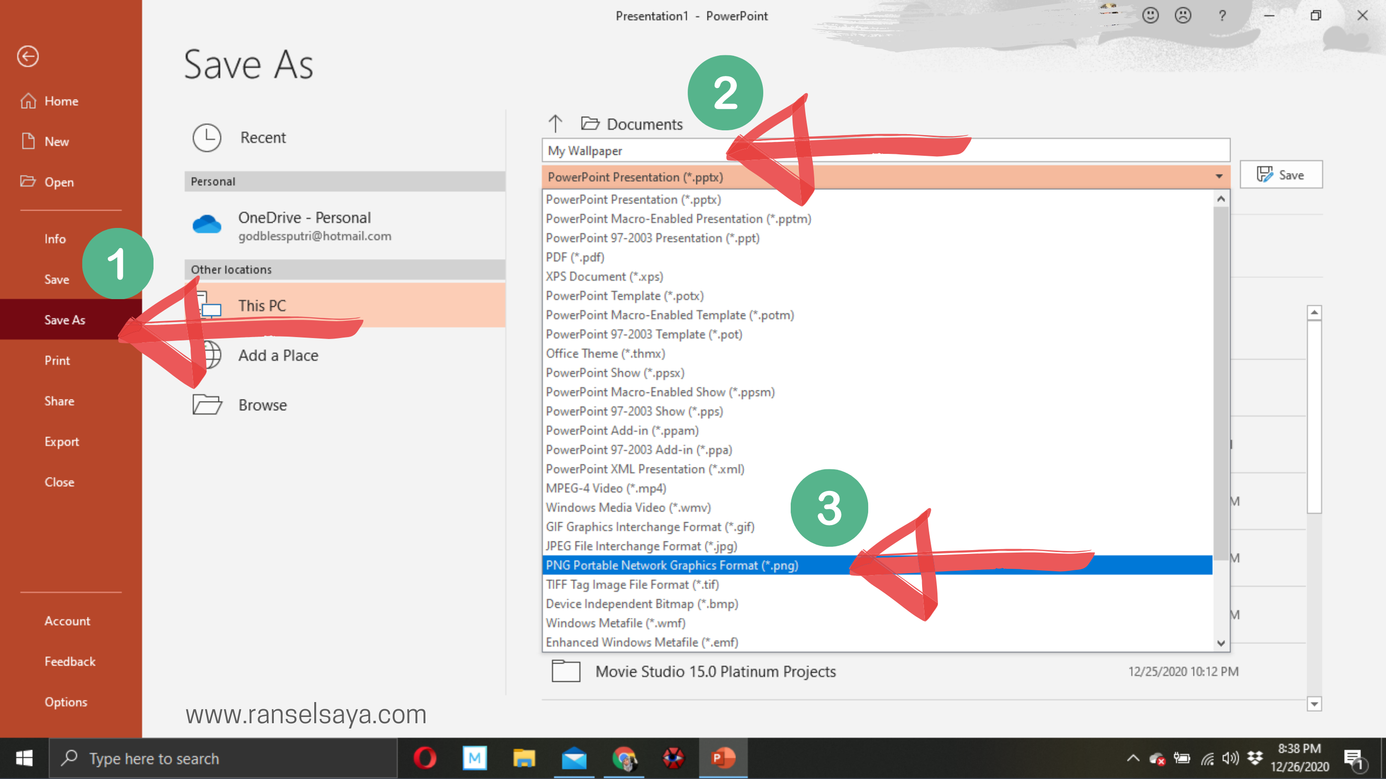The width and height of the screenshot is (1386, 779).
Task: Open the Help question mark icon
Action: coord(1222,15)
